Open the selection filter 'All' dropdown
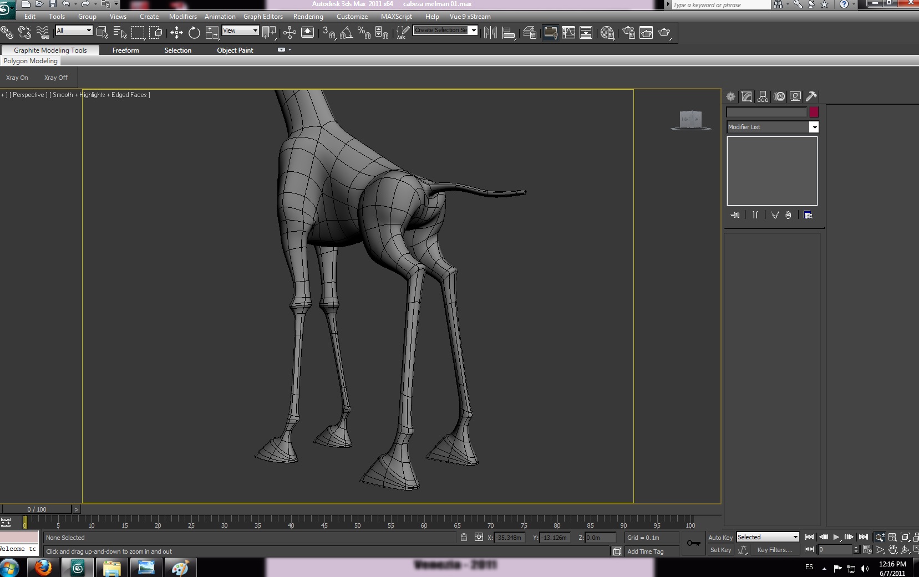Viewport: 919px width, 577px height. click(x=88, y=30)
